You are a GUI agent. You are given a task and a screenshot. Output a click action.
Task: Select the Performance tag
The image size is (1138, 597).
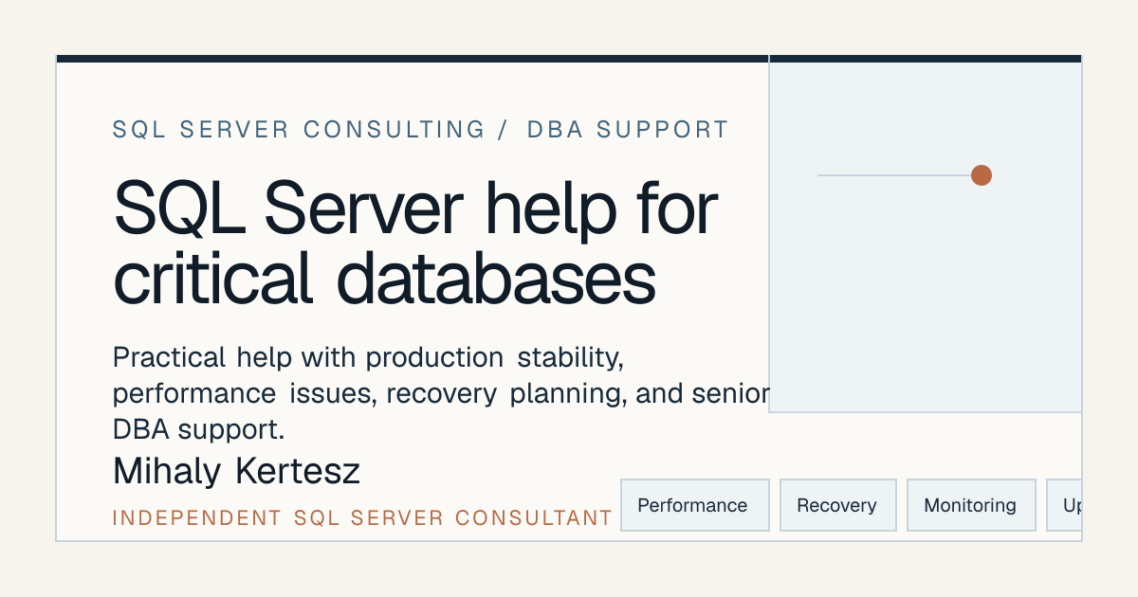point(694,505)
